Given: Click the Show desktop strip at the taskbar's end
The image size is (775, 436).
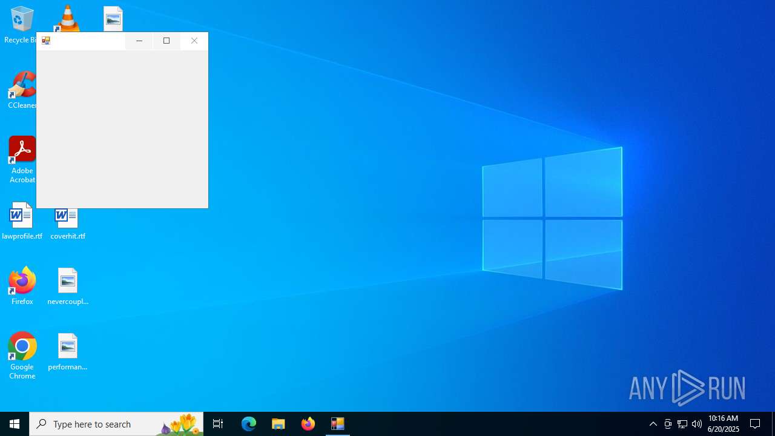Looking at the screenshot, I should [x=773, y=424].
